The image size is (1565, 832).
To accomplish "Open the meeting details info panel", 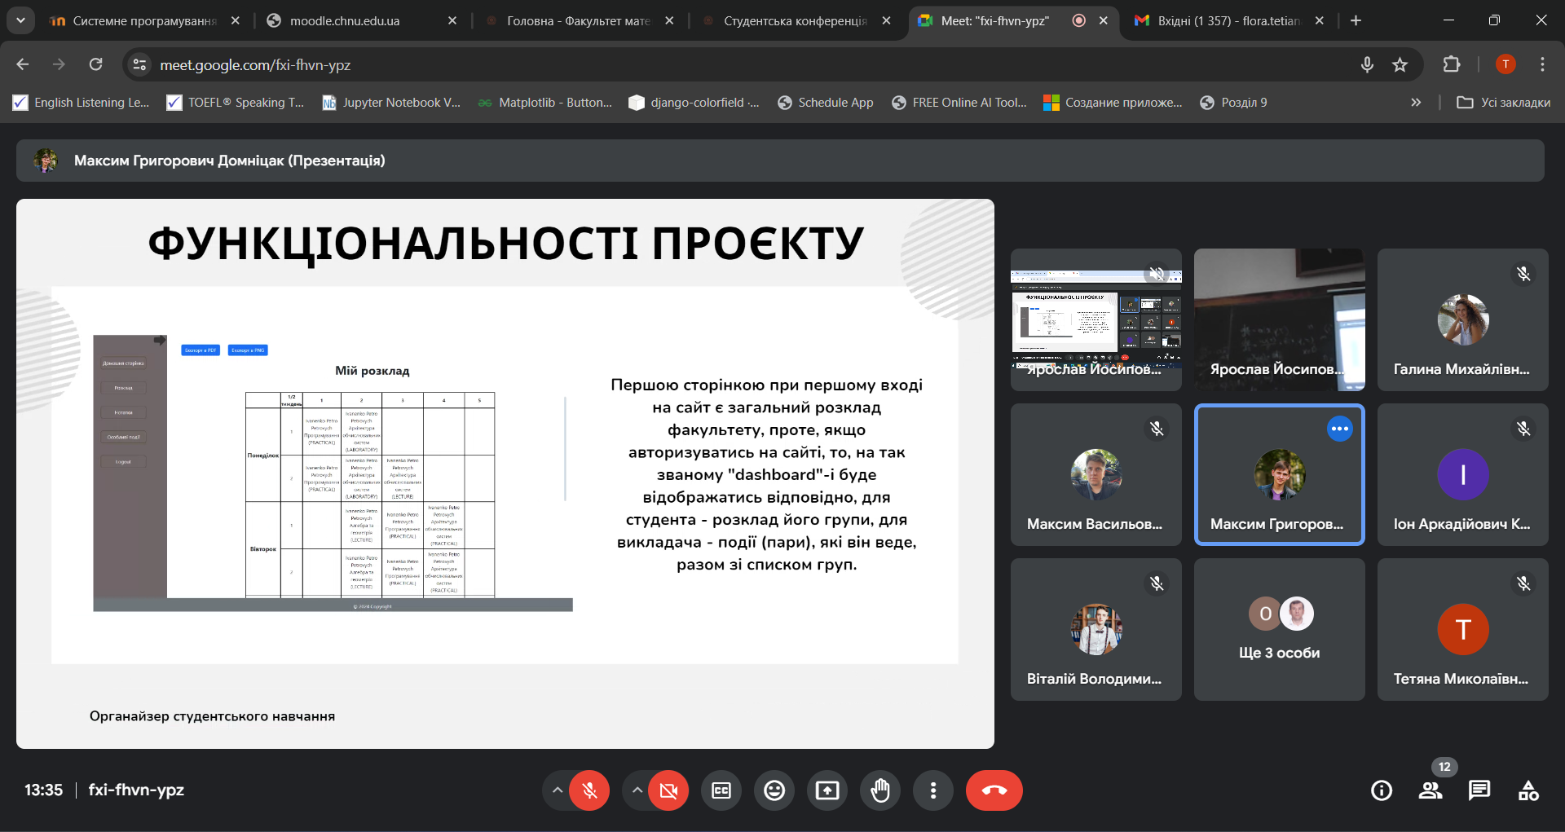I will 1382,790.
